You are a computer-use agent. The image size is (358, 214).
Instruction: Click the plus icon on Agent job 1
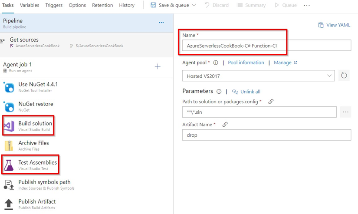click(x=158, y=66)
